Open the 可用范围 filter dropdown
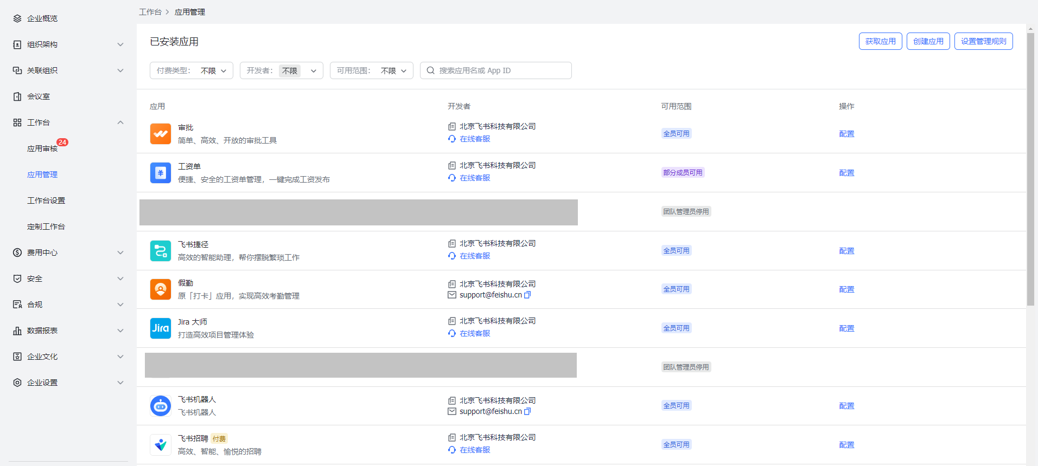Image resolution: width=1038 pixels, height=466 pixels. pyautogui.click(x=371, y=70)
